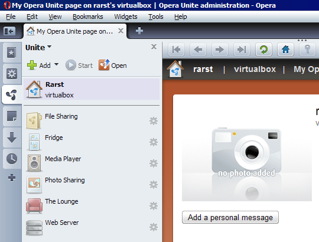Screen dimensions: 319x242
Task: Click the Rewind navigation button
Action: [x=176, y=50]
